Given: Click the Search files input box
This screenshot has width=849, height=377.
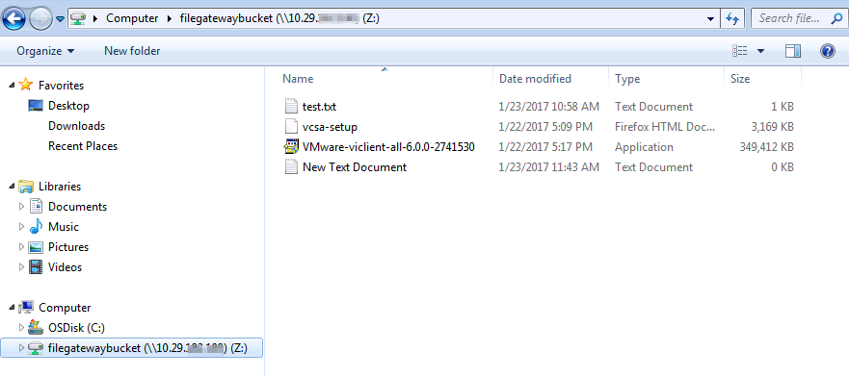Looking at the screenshot, I should pos(789,18).
